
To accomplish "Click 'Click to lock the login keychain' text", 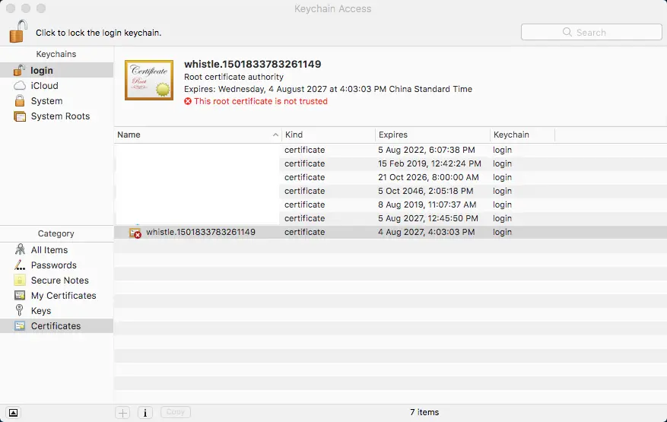I will tap(98, 33).
